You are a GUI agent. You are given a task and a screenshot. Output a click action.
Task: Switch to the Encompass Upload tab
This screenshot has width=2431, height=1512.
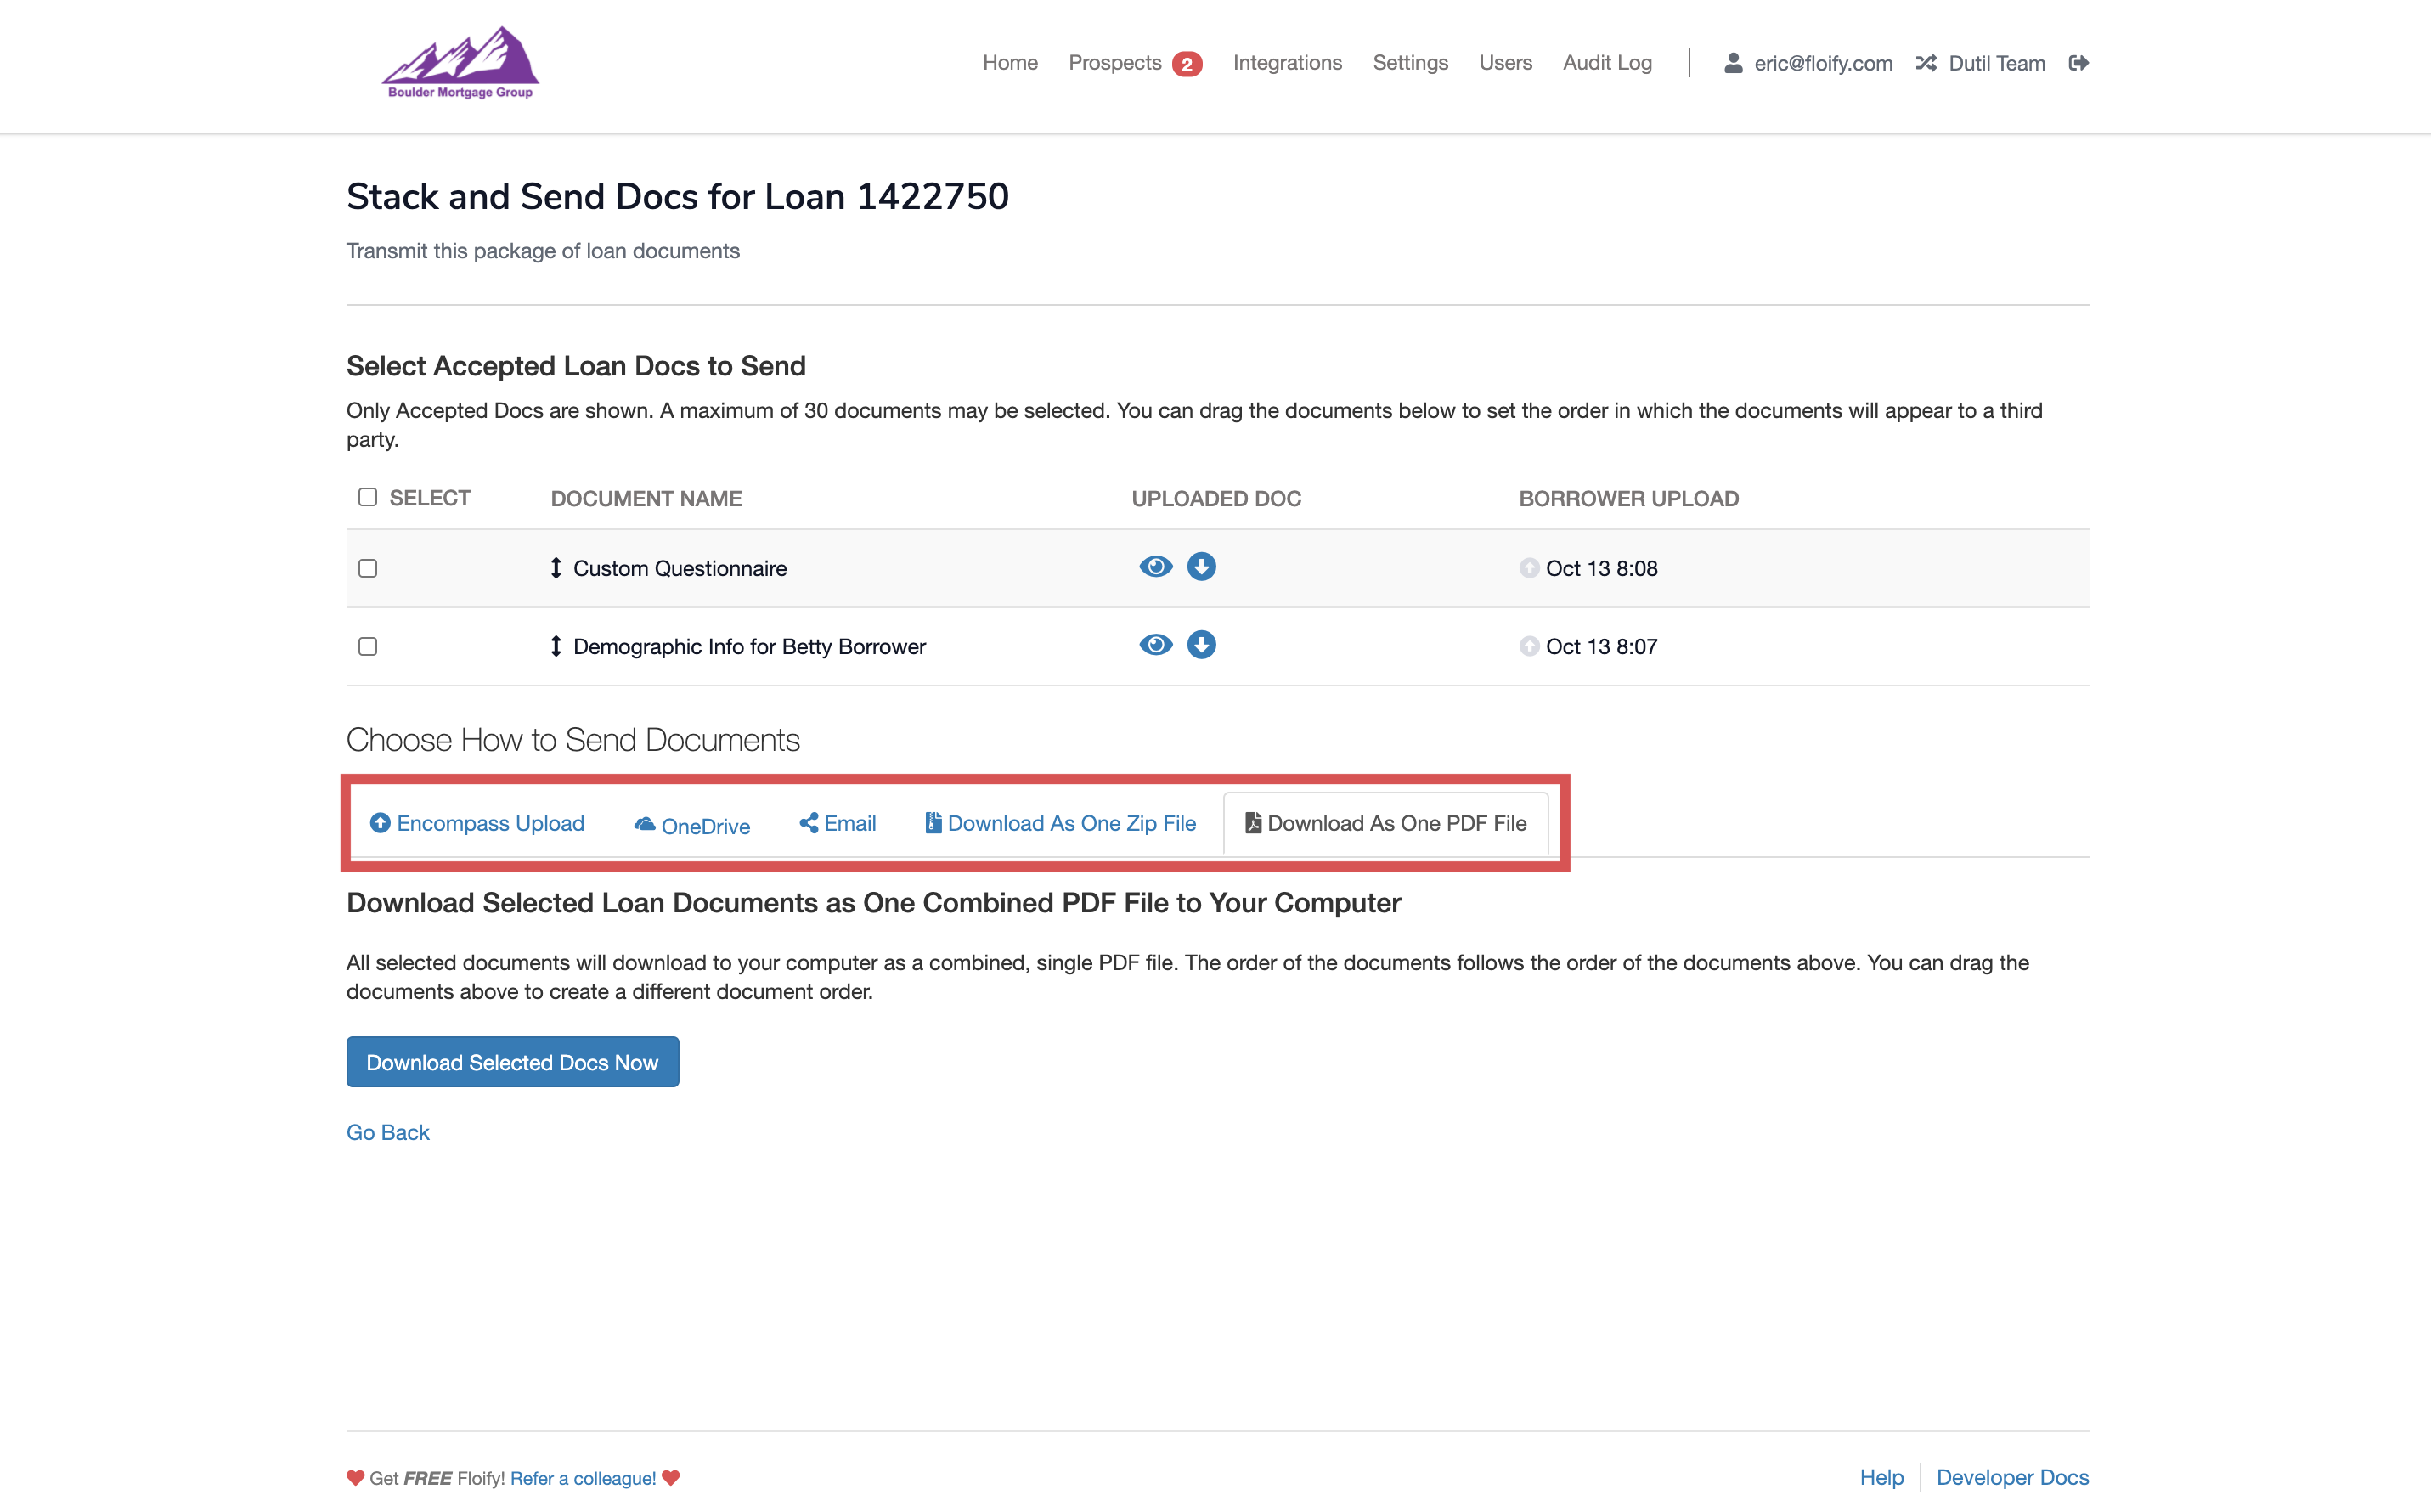click(477, 823)
